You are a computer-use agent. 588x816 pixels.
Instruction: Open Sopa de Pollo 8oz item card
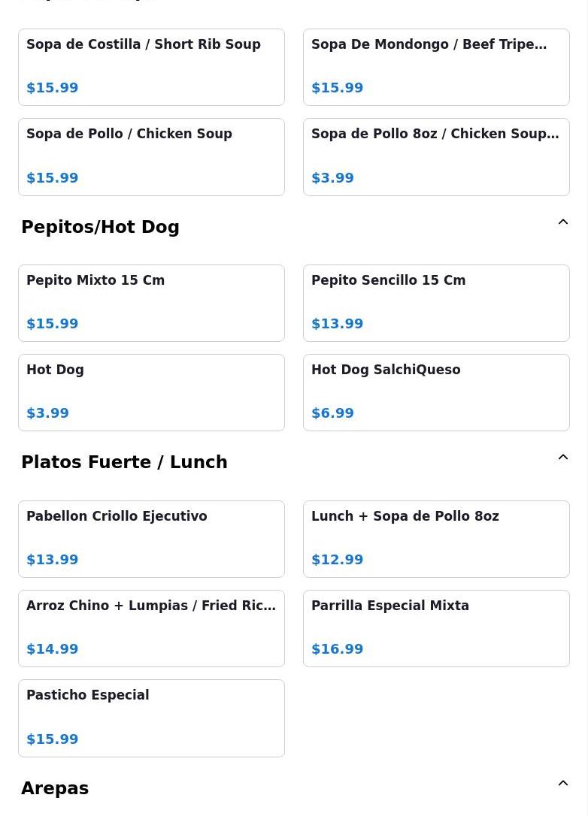pos(436,157)
